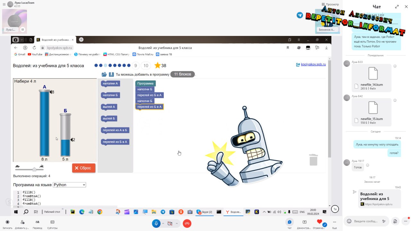
Task: Select the вылей Б block
Action: [109, 119]
